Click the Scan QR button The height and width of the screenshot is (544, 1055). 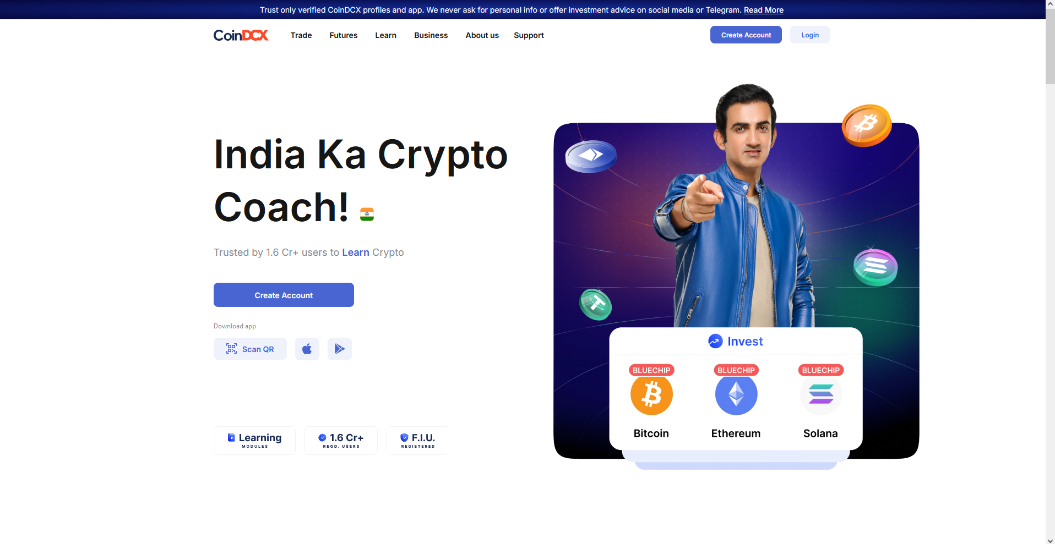pyautogui.click(x=250, y=349)
